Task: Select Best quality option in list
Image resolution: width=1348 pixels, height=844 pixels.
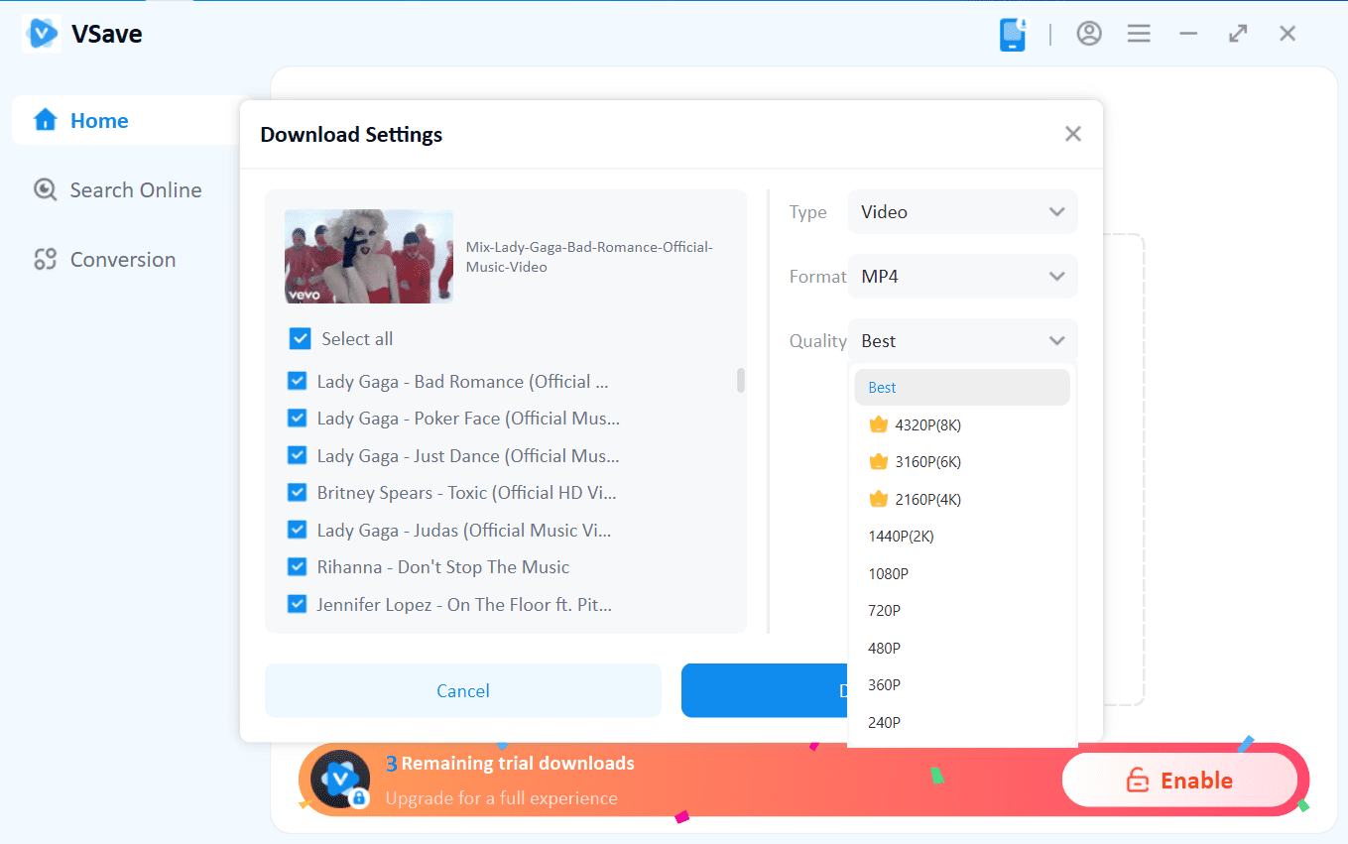Action: coord(962,388)
